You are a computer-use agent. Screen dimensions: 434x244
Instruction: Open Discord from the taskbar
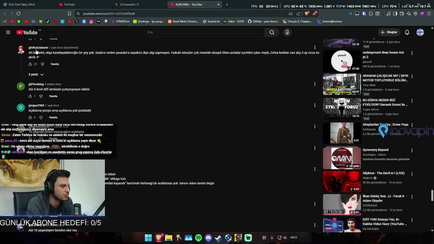[208, 238]
